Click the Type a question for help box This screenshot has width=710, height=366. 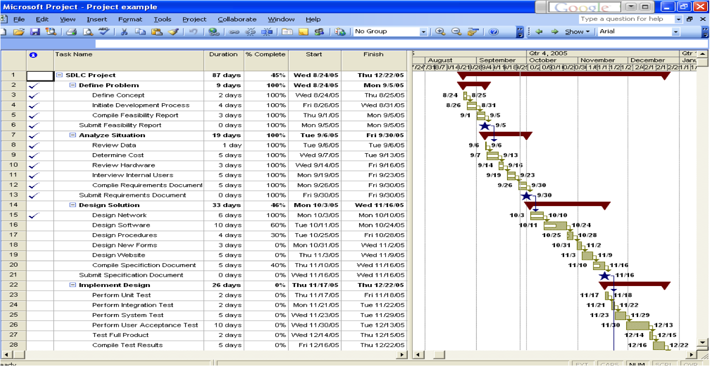(626, 19)
